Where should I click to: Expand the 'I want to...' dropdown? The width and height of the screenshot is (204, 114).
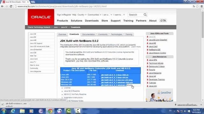pos(119,15)
